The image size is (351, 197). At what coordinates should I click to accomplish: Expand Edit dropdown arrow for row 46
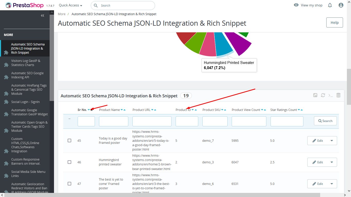click(332, 162)
